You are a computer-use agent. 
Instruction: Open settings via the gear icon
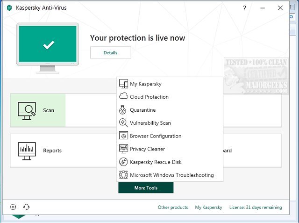click(13, 207)
